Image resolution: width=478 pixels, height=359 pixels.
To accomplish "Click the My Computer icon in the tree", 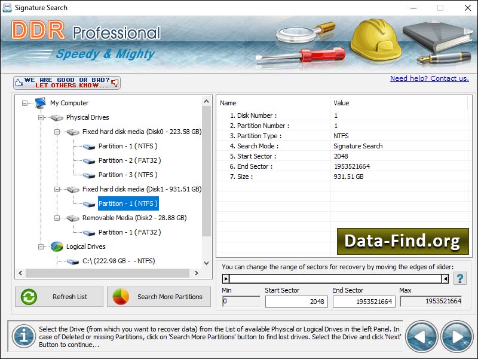I will pos(41,103).
